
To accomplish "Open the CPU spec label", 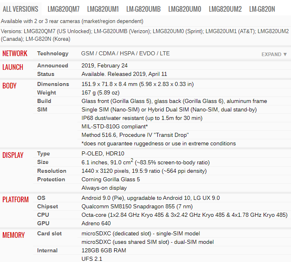I will coord(43,215).
